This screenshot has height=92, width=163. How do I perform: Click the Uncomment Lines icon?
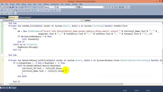point(35,10)
